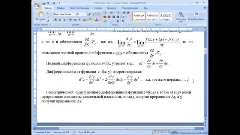Open spelling check status icon
This screenshot has height=135, width=240.
tap(74, 132)
